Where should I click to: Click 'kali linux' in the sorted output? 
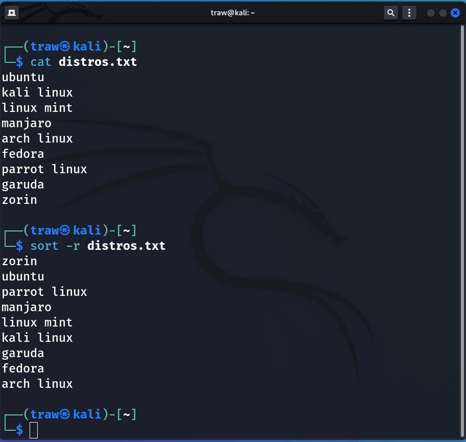coord(37,338)
